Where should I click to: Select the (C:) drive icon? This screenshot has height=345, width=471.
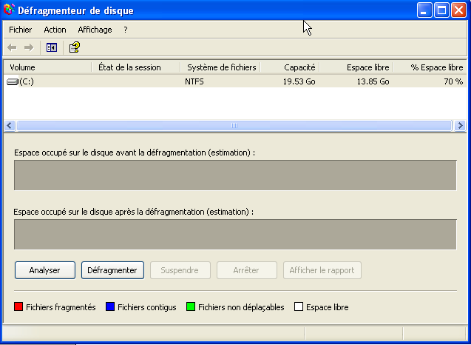pos(13,82)
